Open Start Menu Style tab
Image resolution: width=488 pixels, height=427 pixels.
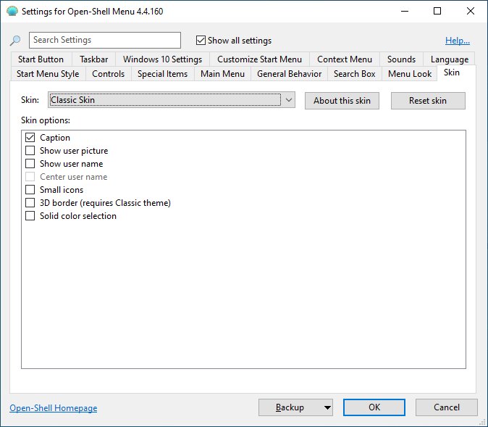tap(48, 74)
